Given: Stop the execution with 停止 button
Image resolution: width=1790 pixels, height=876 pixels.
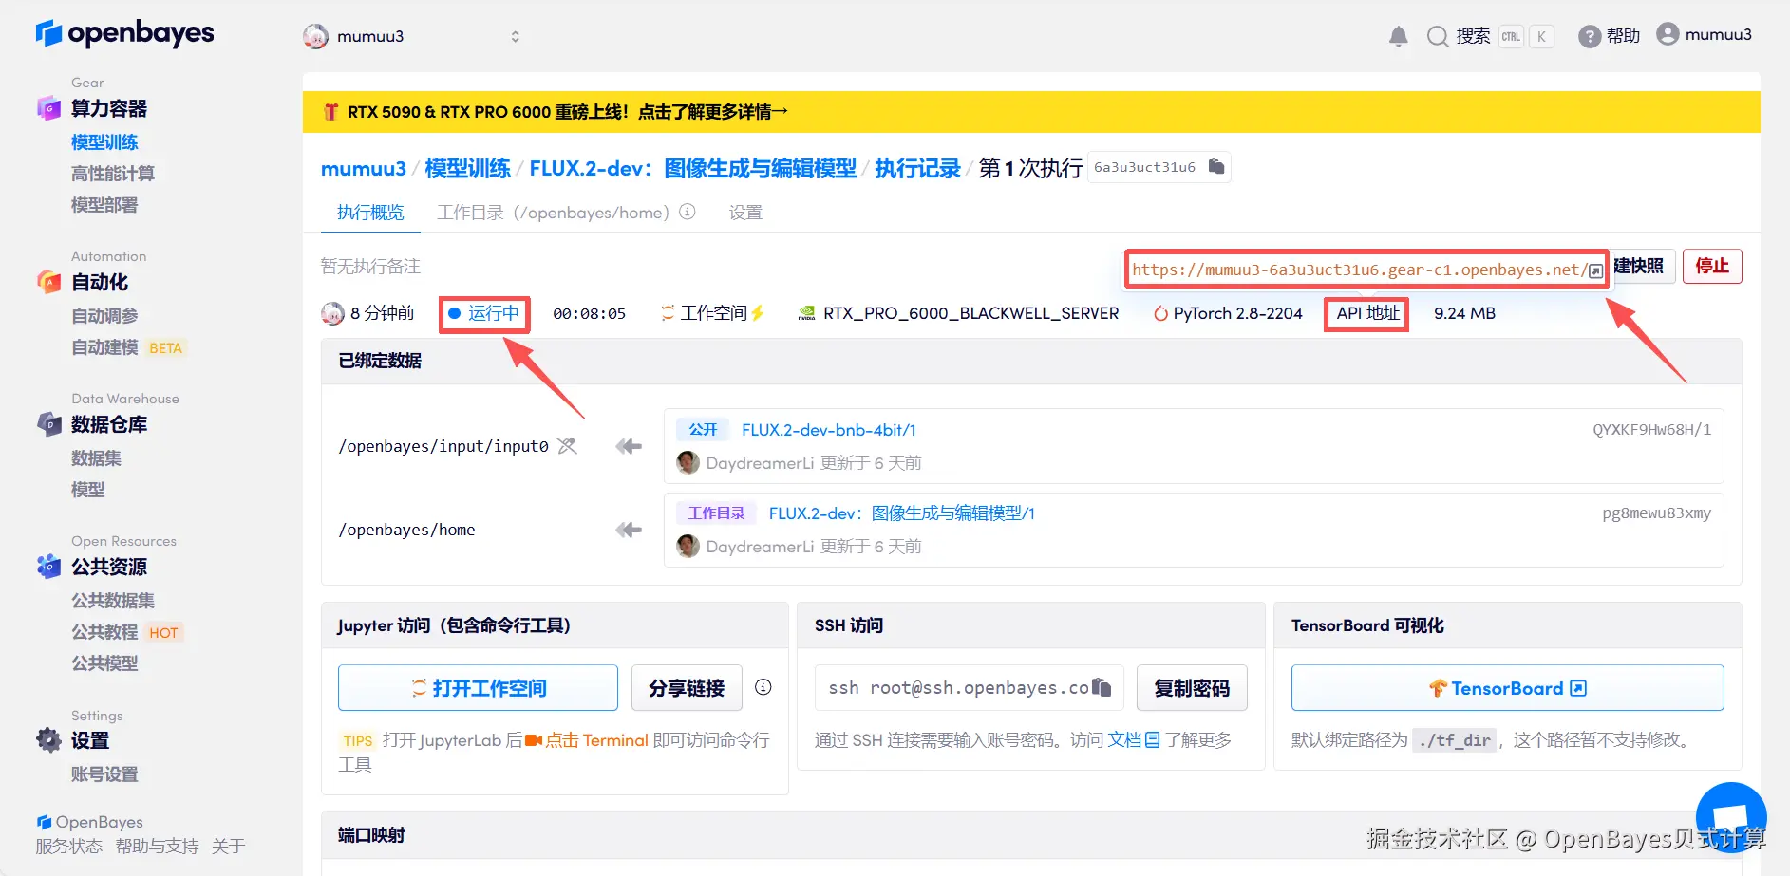Looking at the screenshot, I should click(x=1712, y=266).
